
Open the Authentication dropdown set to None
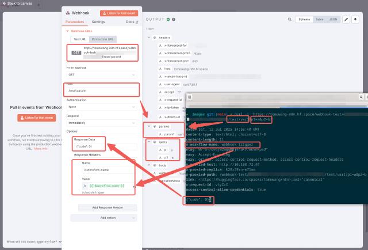click(x=101, y=107)
